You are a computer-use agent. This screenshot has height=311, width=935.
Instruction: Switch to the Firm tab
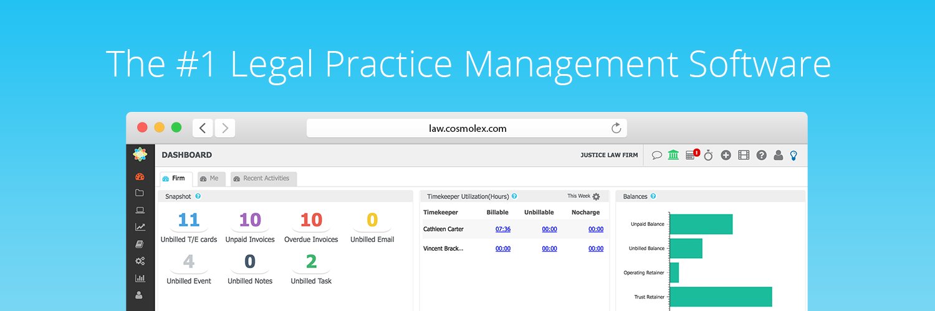click(x=175, y=179)
